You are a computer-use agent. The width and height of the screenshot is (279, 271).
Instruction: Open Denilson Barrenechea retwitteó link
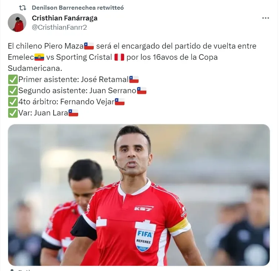78,8
